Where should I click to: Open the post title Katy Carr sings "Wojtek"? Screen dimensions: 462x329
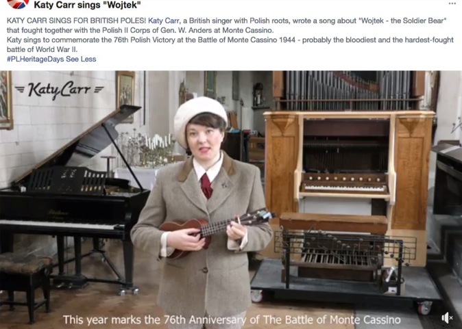pyautogui.click(x=87, y=5)
